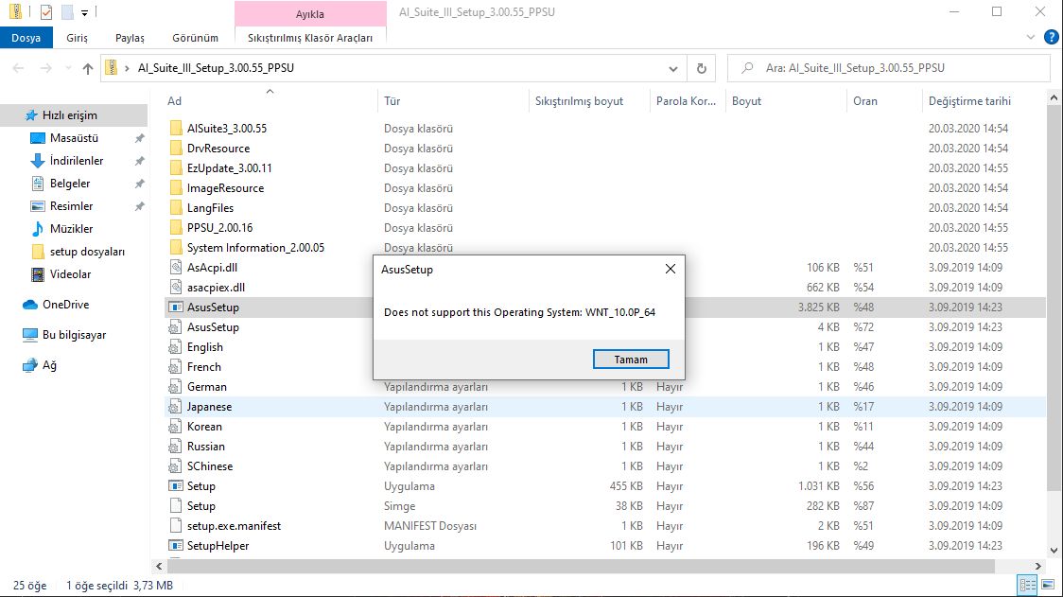The width and height of the screenshot is (1063, 597).
Task: Select the LangFiles folder icon
Action: point(176,207)
